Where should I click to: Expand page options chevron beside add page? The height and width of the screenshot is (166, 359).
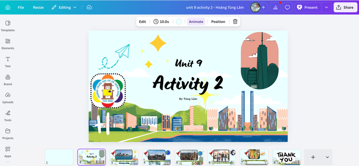tap(327, 157)
